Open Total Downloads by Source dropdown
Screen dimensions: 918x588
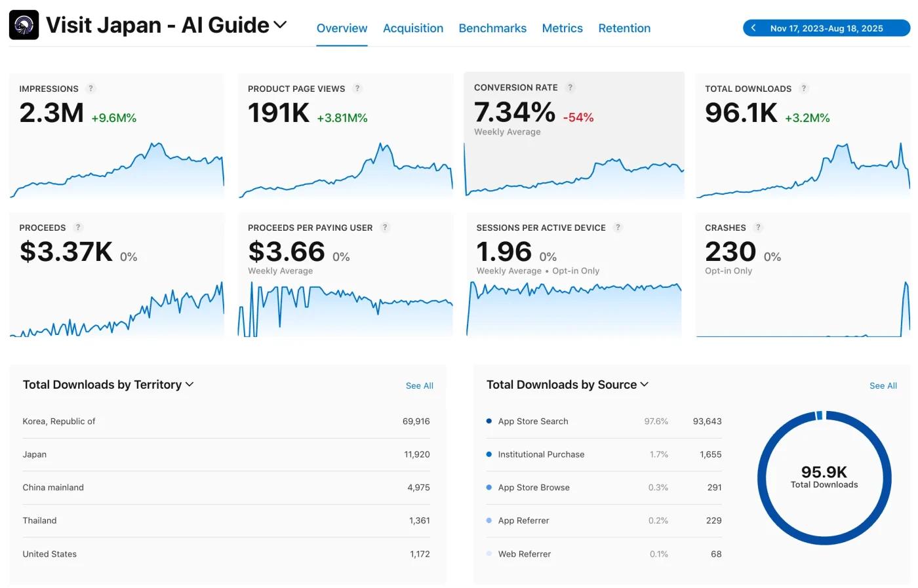click(645, 385)
